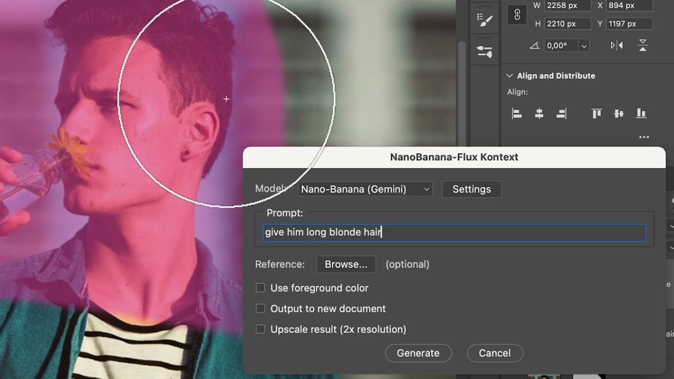Open the Model dropdown Nano-Banana (Gemini)

[x=365, y=189]
